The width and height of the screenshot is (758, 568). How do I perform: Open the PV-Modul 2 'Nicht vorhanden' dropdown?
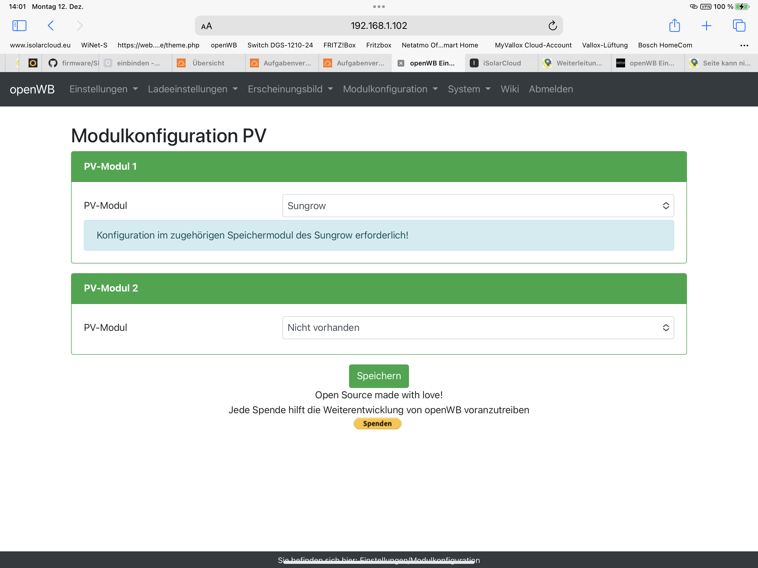(x=478, y=328)
